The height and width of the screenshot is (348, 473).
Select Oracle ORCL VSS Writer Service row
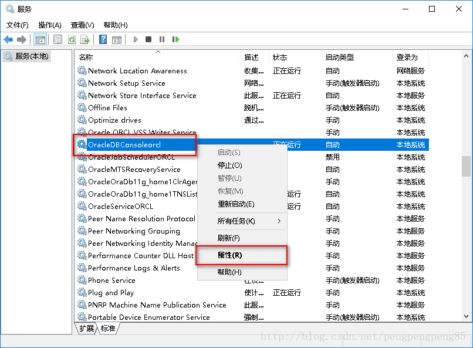click(x=252, y=132)
